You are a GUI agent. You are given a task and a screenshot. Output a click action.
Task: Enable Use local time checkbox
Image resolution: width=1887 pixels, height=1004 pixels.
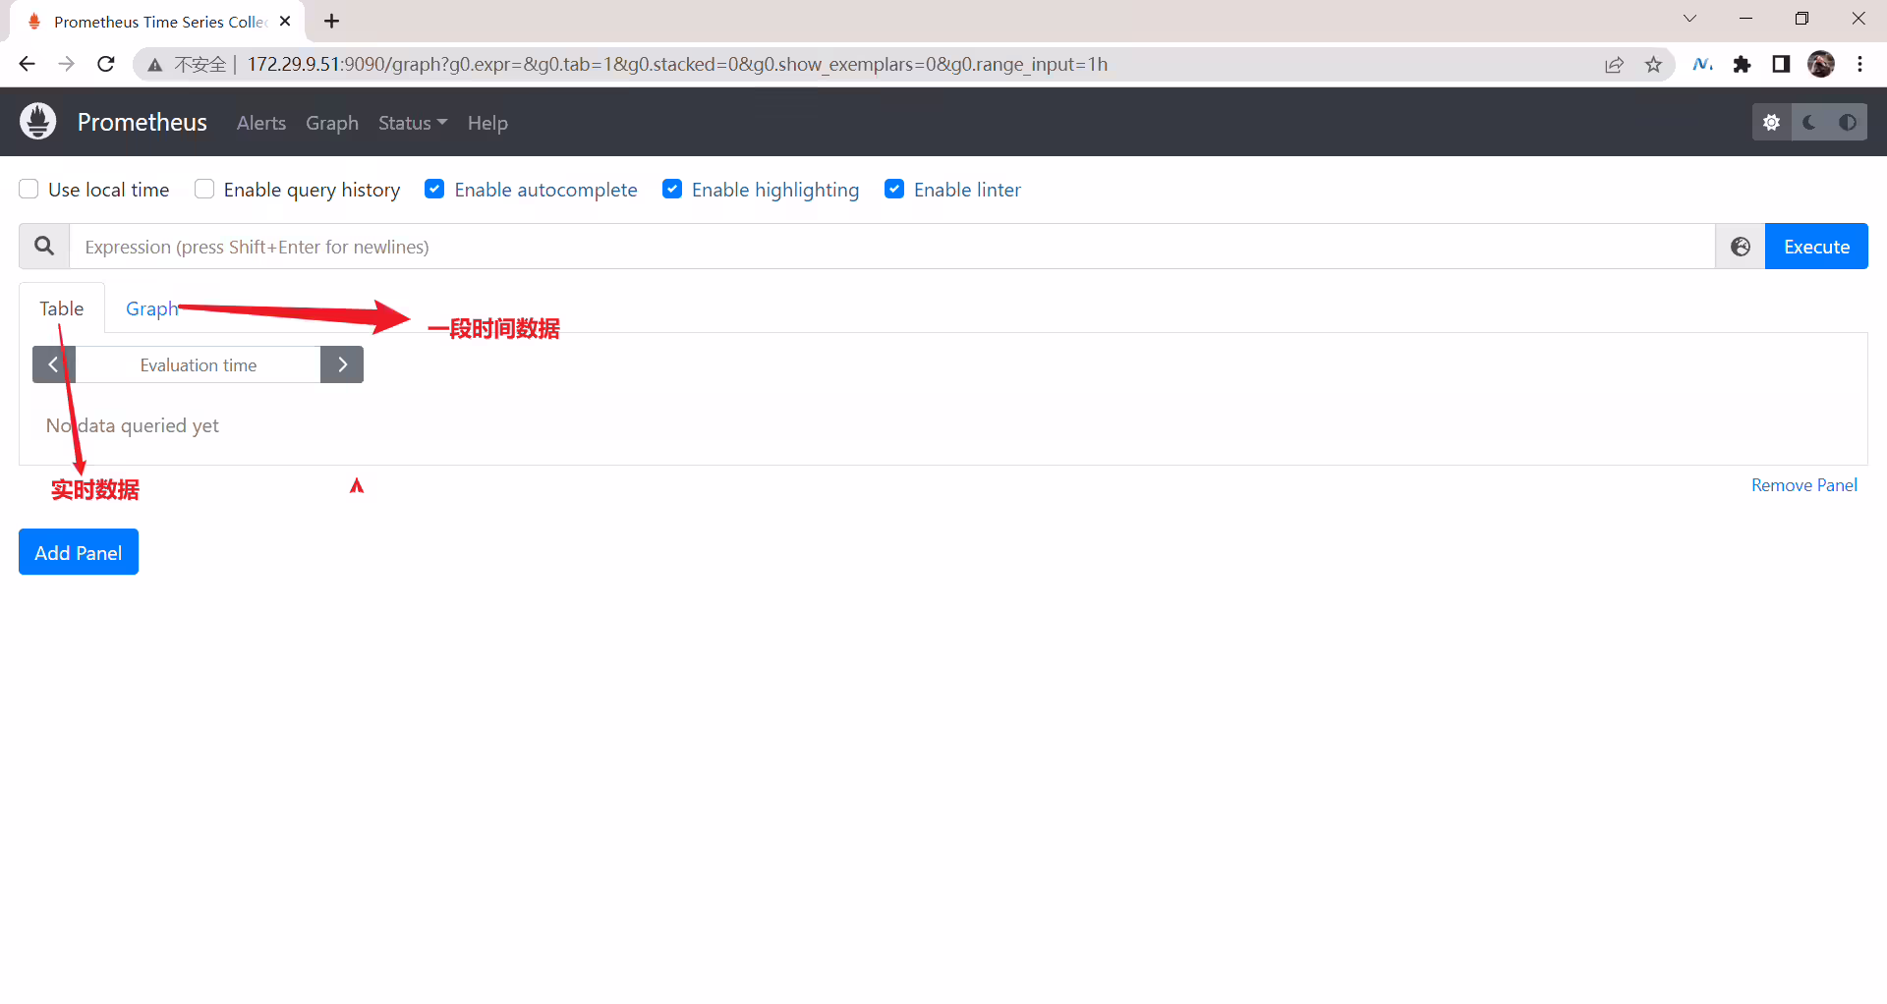[x=29, y=190]
